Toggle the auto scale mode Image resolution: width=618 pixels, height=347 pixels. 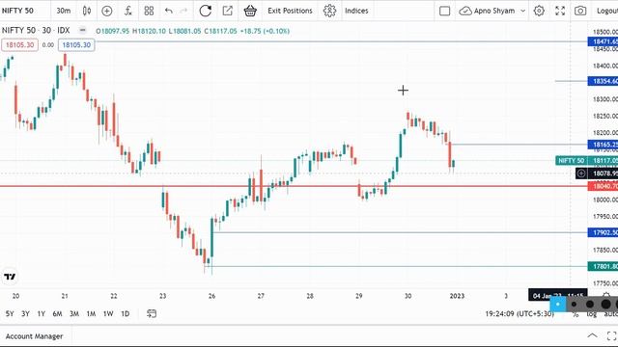[x=611, y=314]
